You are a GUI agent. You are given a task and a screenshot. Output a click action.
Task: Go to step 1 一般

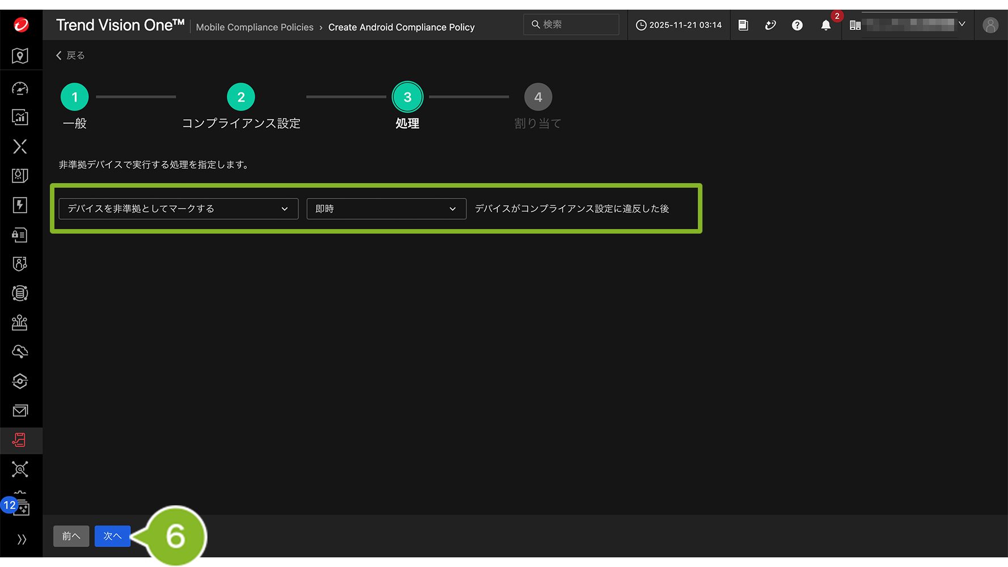[x=75, y=98]
